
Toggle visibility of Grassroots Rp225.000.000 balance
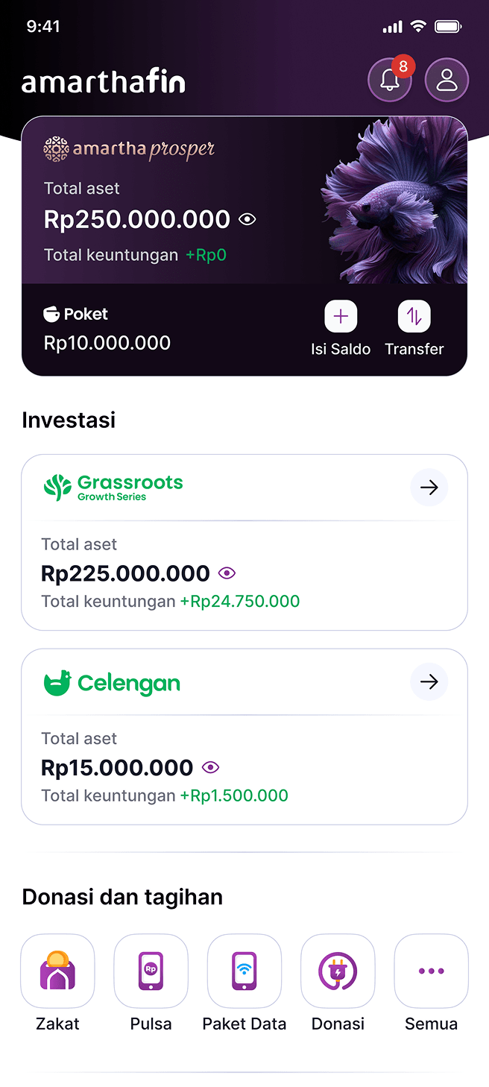click(x=227, y=573)
